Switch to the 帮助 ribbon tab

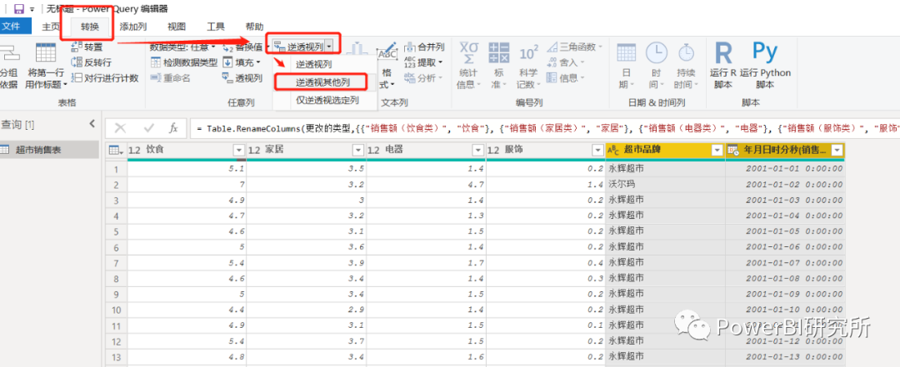coord(254,27)
